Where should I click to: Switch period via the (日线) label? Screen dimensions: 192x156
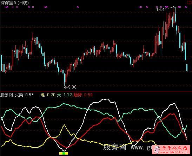(22, 3)
